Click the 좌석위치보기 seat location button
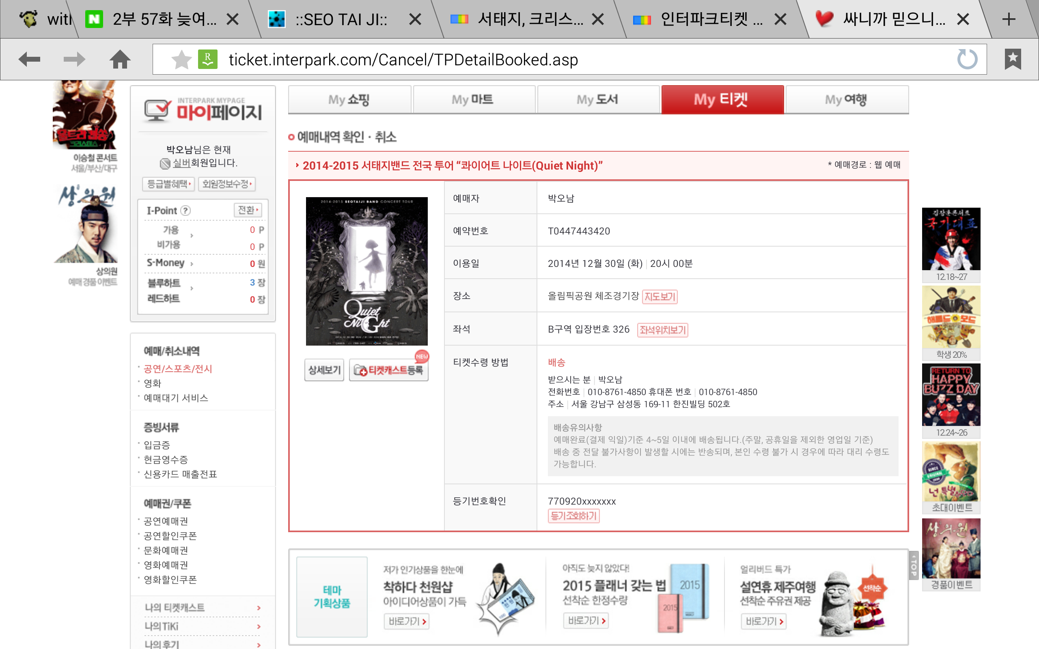 pyautogui.click(x=662, y=330)
